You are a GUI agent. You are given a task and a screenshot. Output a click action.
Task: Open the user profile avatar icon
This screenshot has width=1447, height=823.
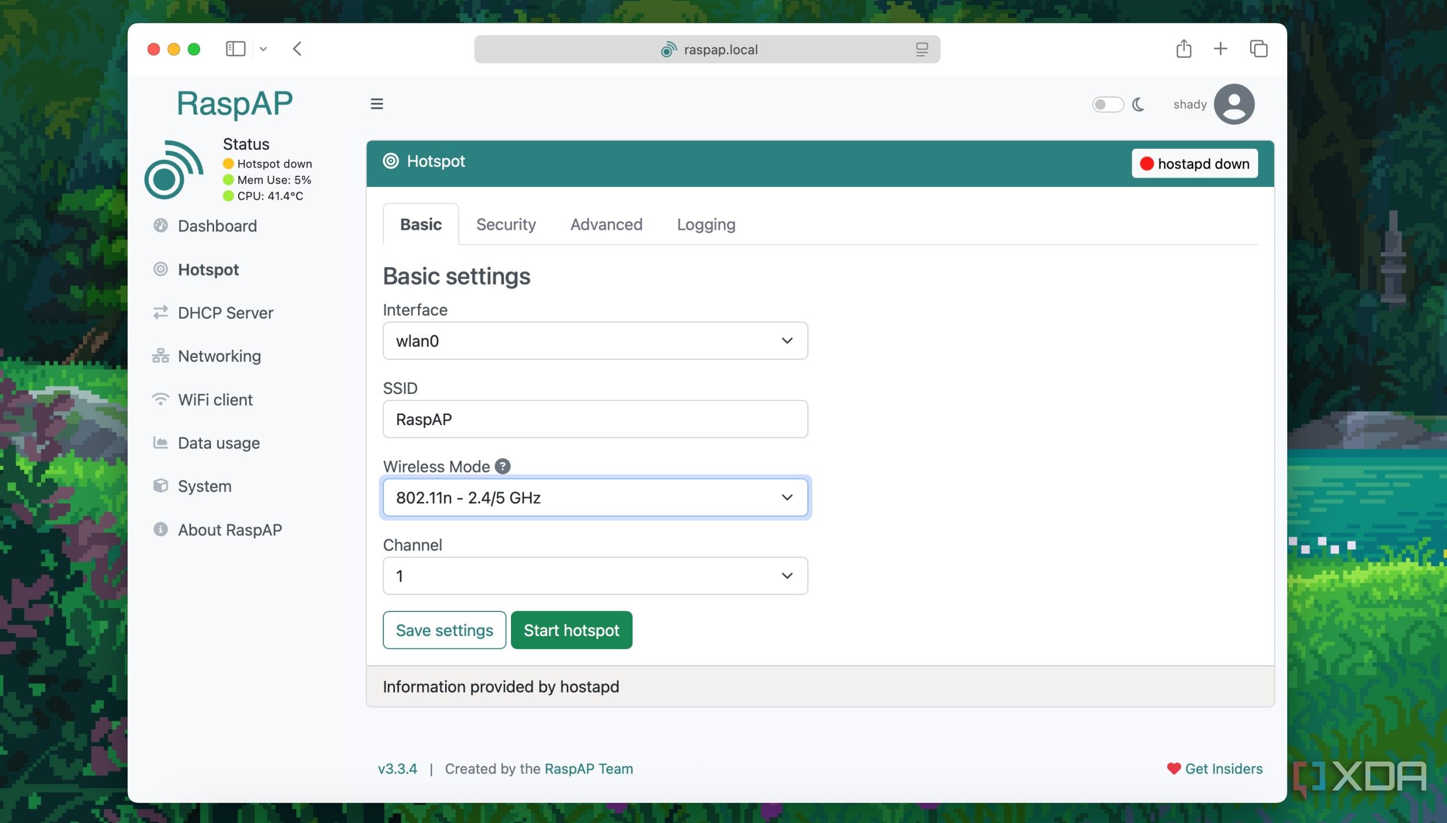tap(1234, 104)
